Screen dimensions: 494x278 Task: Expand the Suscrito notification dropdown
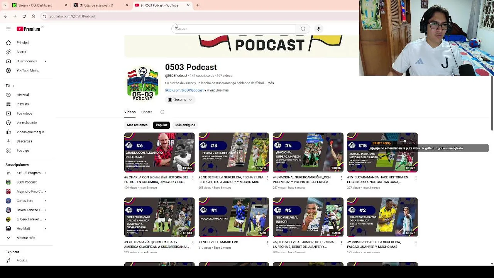180,100
